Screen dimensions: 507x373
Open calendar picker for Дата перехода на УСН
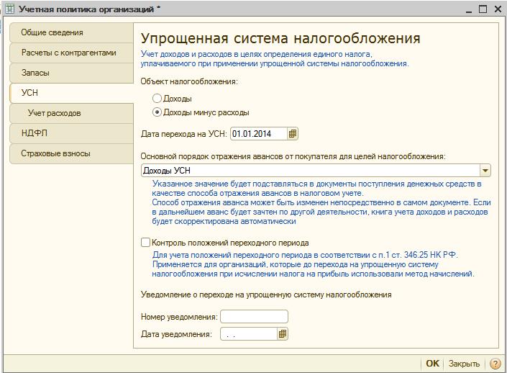pyautogui.click(x=293, y=134)
